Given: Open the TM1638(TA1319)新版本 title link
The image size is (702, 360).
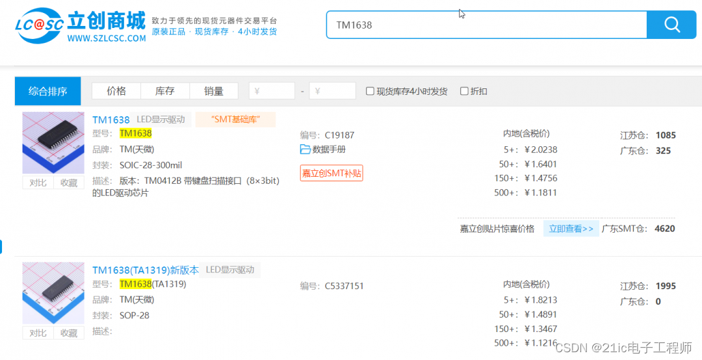Looking at the screenshot, I should 146,270.
